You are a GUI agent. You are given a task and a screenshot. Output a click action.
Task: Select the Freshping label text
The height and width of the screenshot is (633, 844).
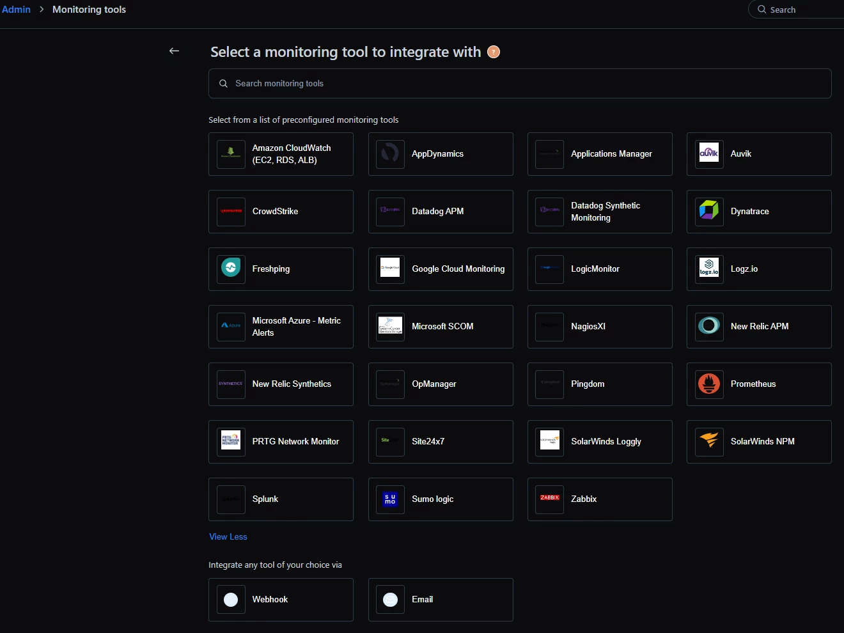[271, 269]
